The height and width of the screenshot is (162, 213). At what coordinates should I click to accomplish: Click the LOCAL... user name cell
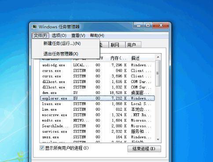click(x=81, y=65)
